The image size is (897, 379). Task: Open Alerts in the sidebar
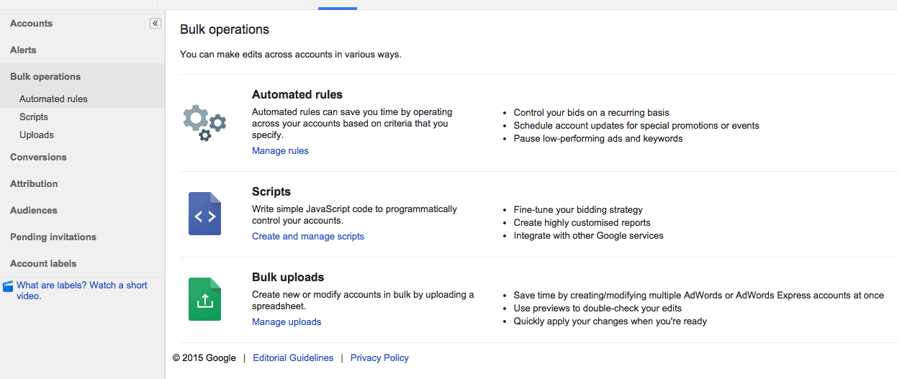coord(23,50)
